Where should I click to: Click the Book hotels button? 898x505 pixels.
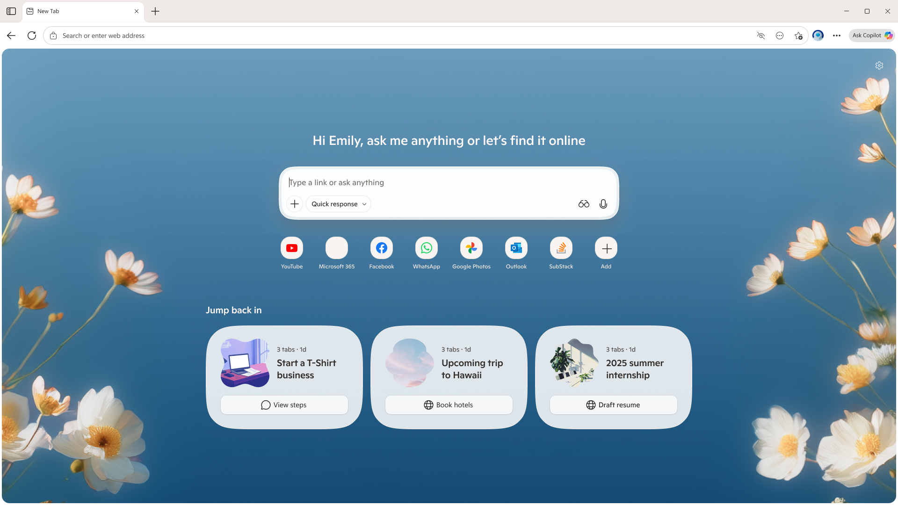pyautogui.click(x=449, y=405)
